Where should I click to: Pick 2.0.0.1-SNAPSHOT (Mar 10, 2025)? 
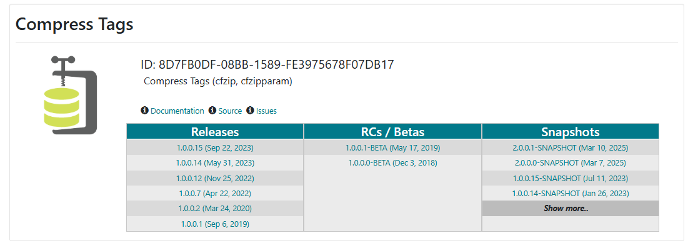pos(571,148)
